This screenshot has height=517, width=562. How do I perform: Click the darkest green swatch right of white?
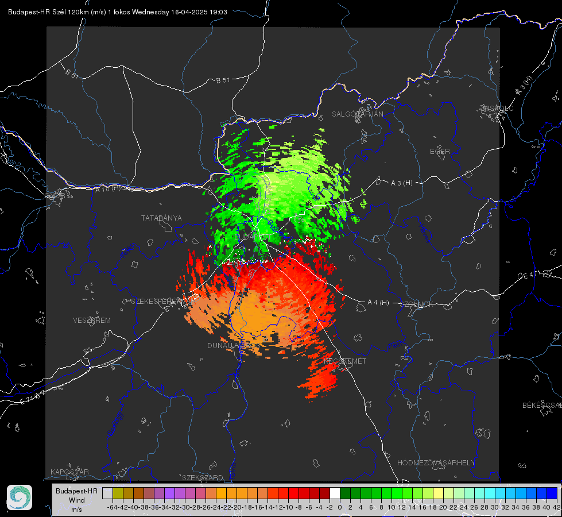point(345,493)
